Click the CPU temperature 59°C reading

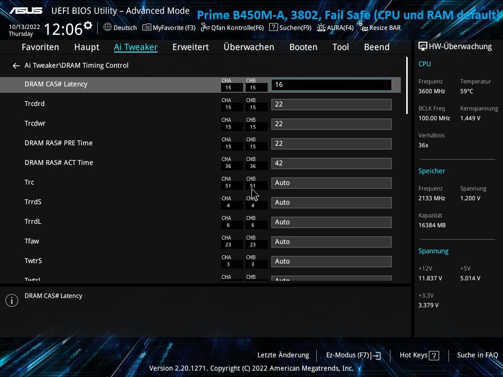467,91
